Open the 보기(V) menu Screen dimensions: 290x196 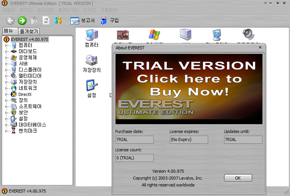26,10
